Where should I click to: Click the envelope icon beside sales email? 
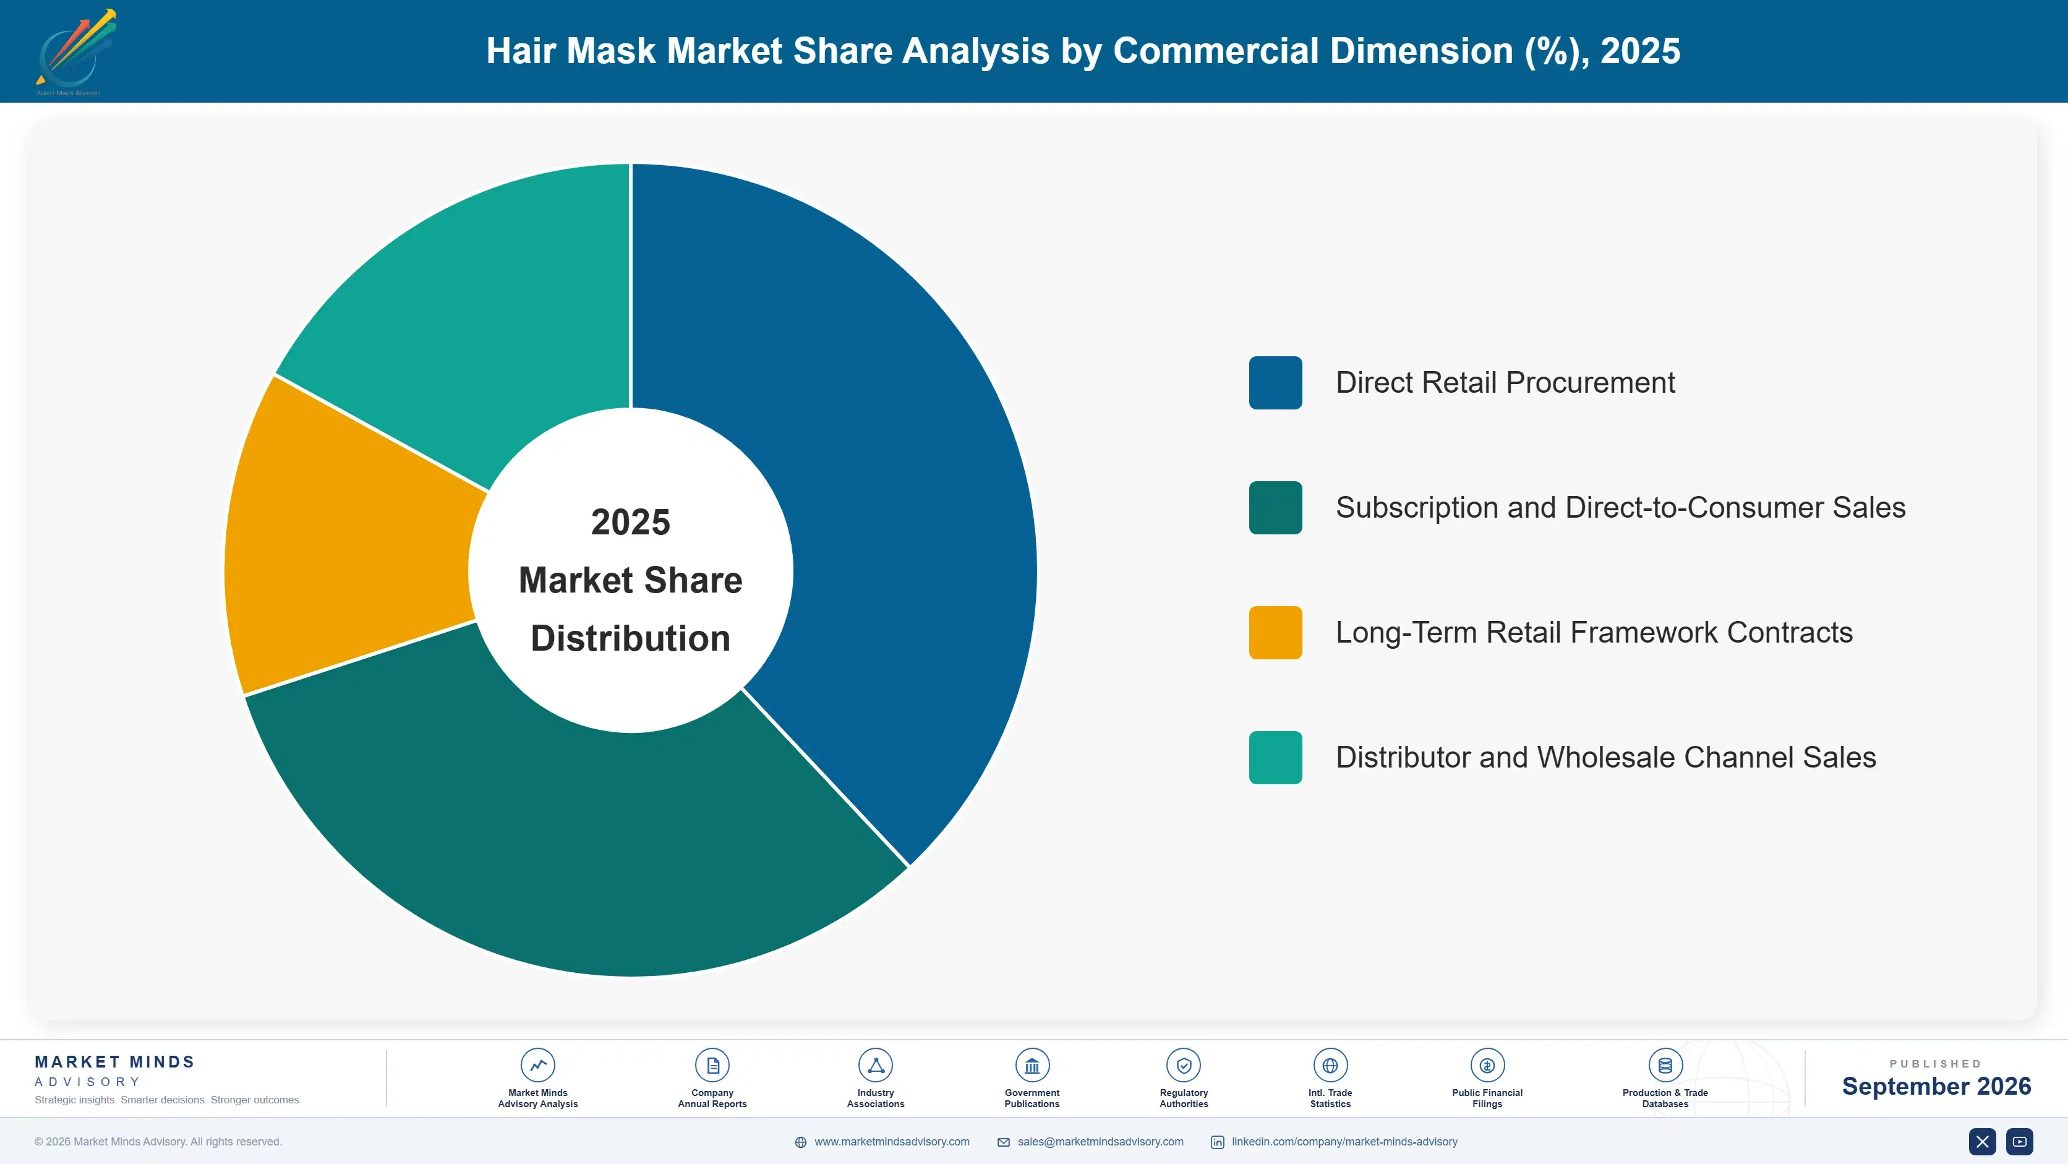(x=1004, y=1142)
